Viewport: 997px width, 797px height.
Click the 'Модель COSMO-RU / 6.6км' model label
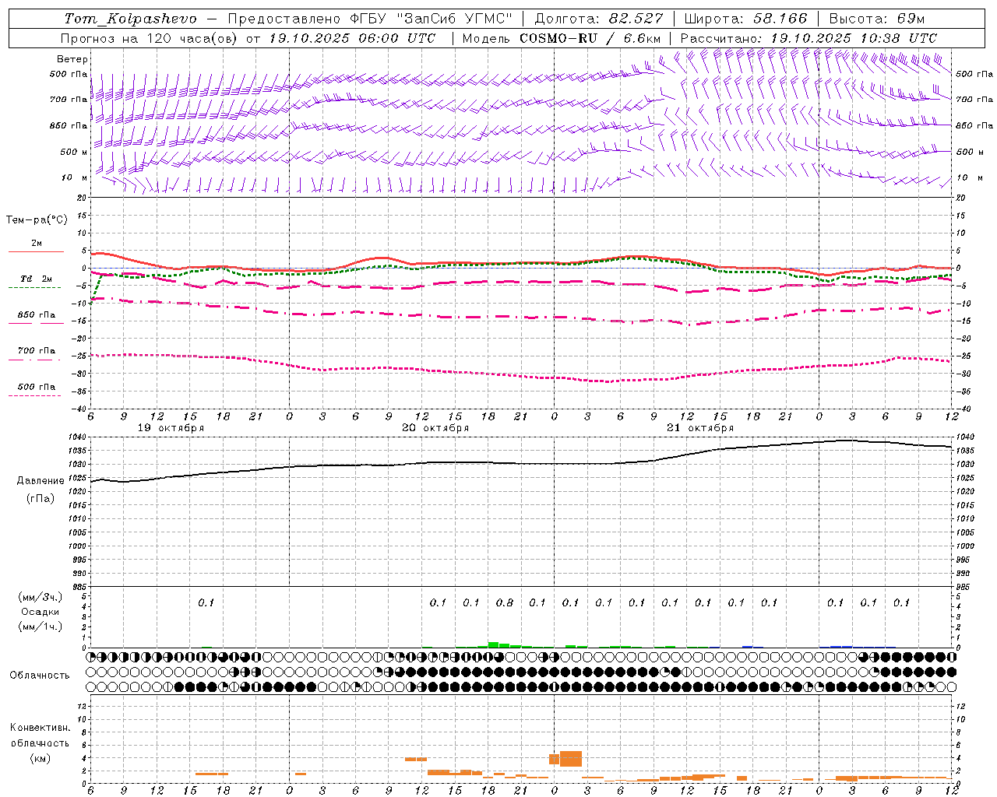[x=562, y=38]
